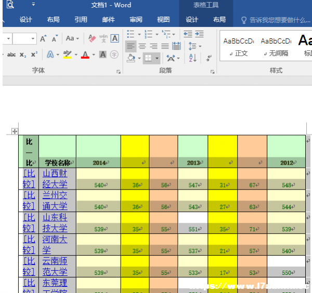Switch to the 邮件 tab
This screenshot has height=293, width=312.
click(x=109, y=19)
